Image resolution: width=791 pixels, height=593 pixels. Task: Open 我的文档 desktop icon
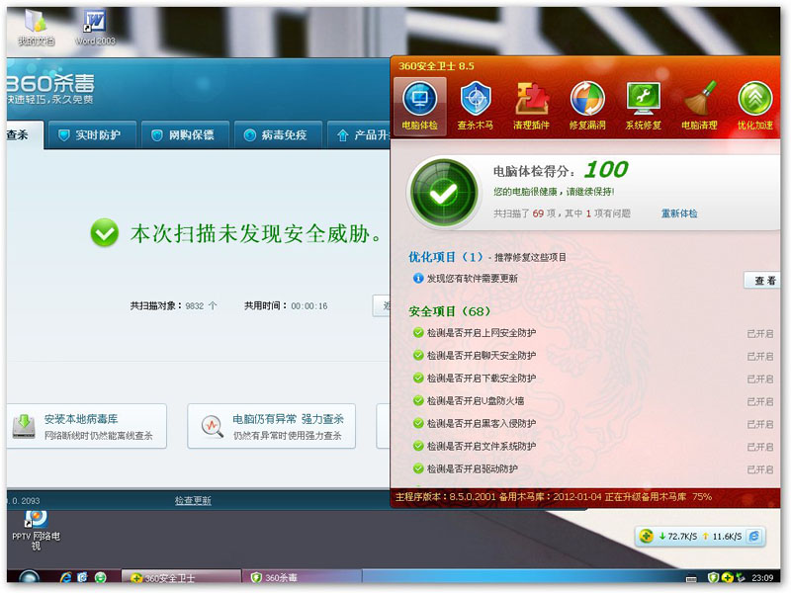(x=36, y=28)
